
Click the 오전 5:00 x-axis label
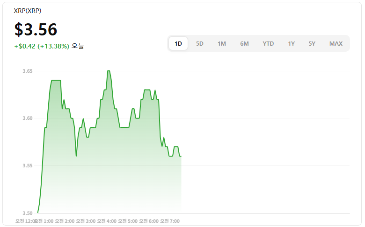128,221
